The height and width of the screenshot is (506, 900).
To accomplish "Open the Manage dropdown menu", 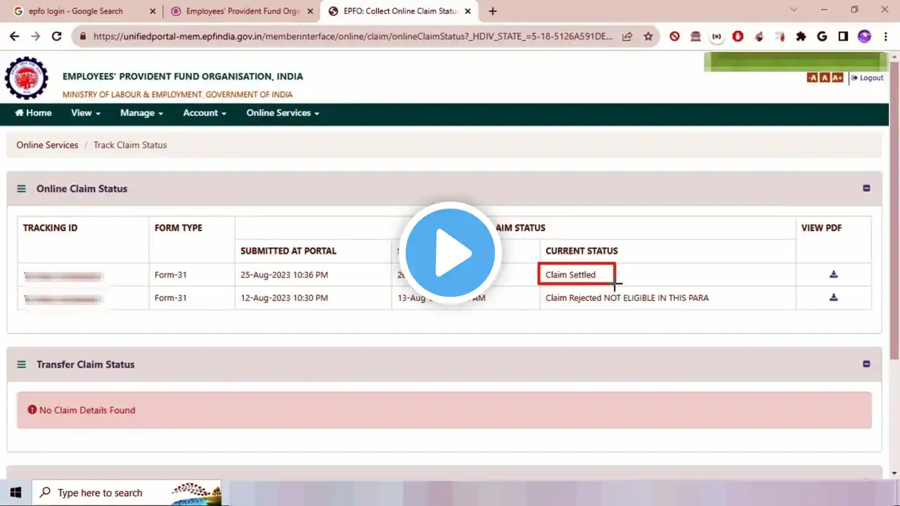I will tap(141, 113).
